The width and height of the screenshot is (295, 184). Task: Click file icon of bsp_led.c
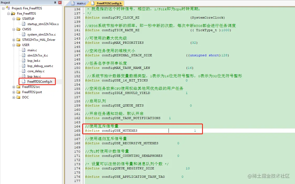tap(24, 60)
